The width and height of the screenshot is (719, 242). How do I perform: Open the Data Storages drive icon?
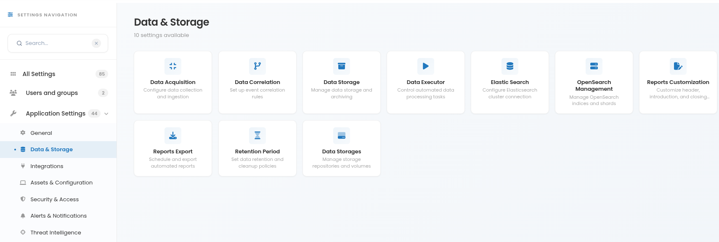click(342, 135)
